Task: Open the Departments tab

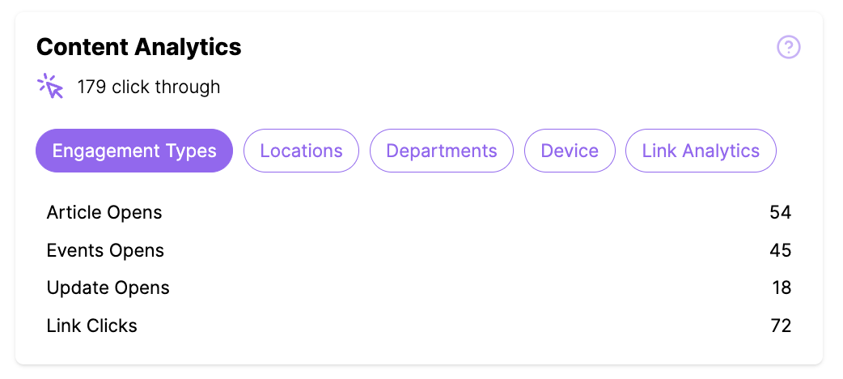Action: click(x=442, y=151)
